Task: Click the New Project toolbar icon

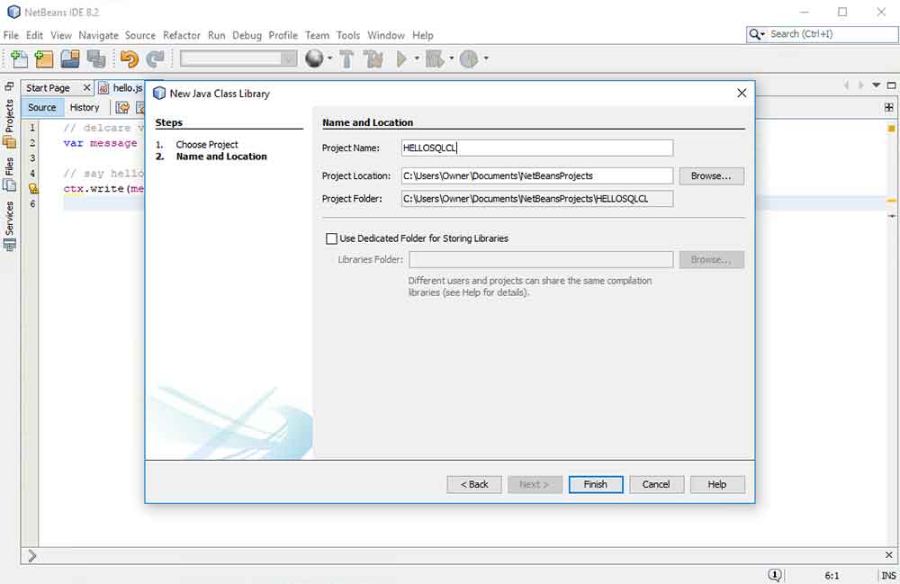Action: click(43, 58)
